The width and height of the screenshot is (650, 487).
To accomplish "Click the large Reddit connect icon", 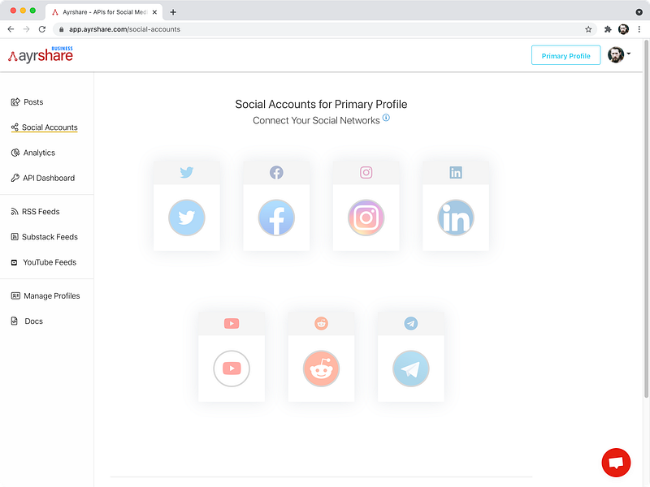I will click(x=321, y=368).
